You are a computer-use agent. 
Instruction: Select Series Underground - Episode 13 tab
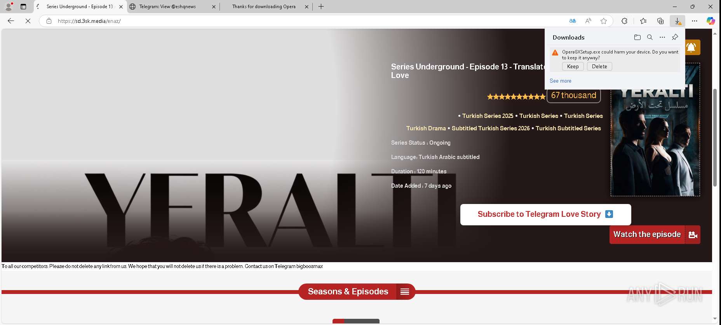[80, 7]
